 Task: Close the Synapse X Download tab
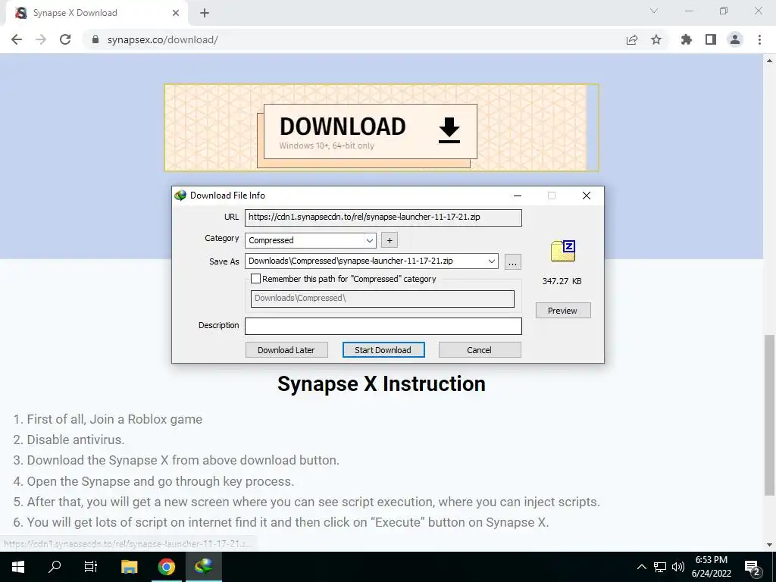(x=176, y=13)
